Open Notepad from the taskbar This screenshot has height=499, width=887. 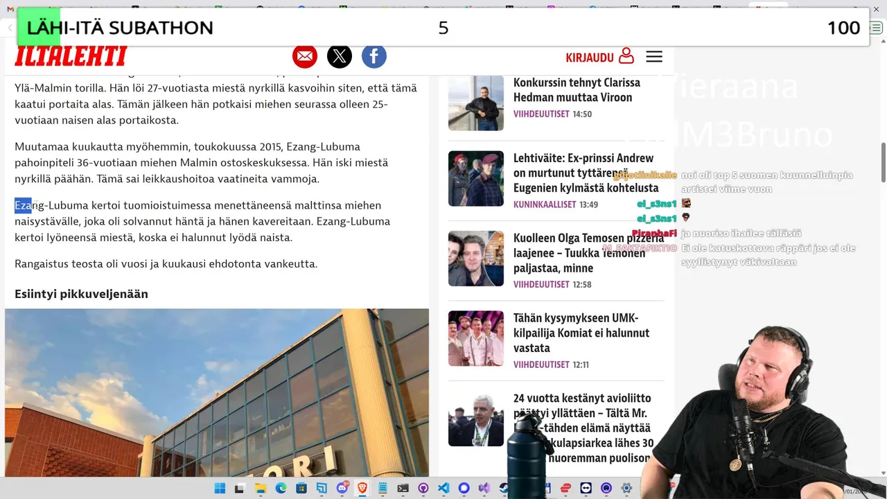click(383, 489)
